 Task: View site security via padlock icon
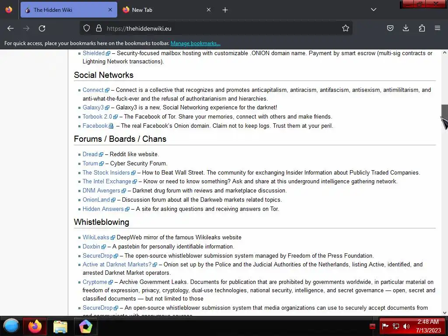pyautogui.click(x=99, y=28)
